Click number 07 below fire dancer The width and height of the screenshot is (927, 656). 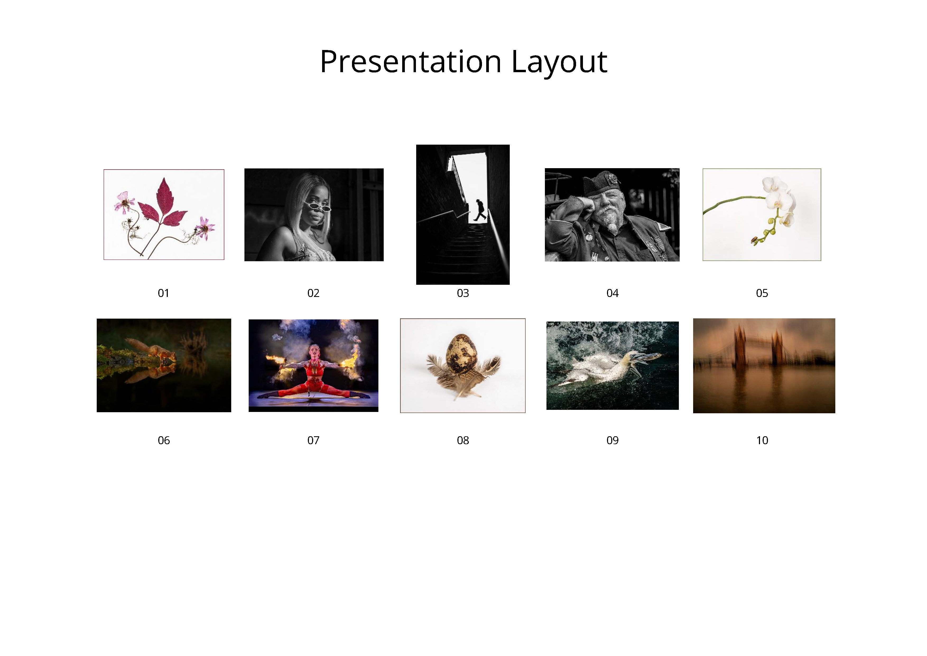(313, 440)
